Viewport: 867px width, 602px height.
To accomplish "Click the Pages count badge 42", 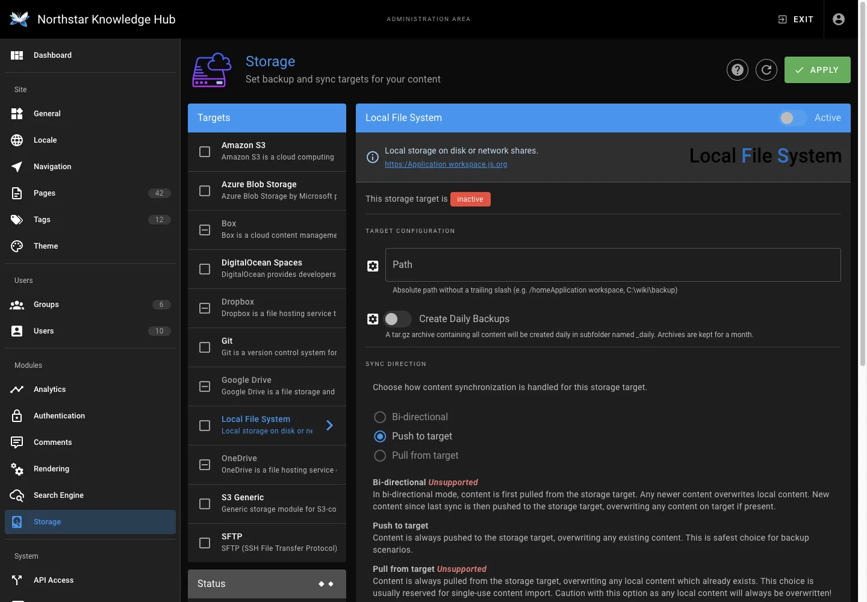I will click(160, 193).
